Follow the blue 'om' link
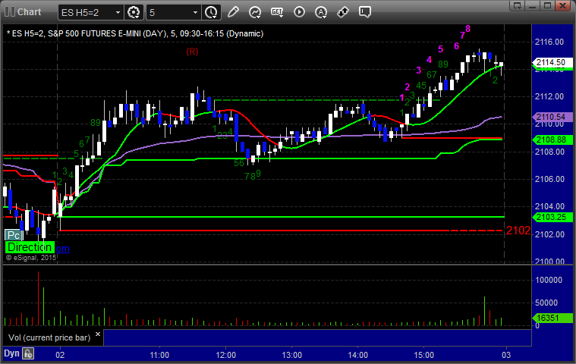The width and height of the screenshot is (576, 364). pos(62,249)
